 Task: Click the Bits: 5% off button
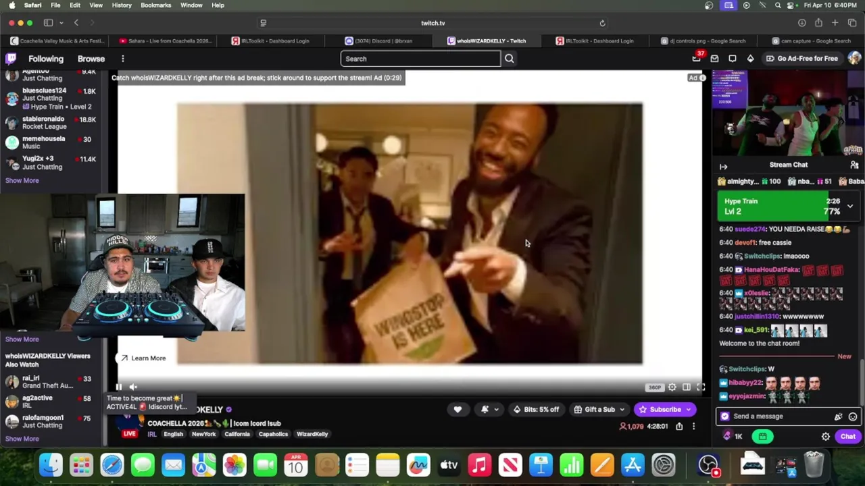point(536,410)
